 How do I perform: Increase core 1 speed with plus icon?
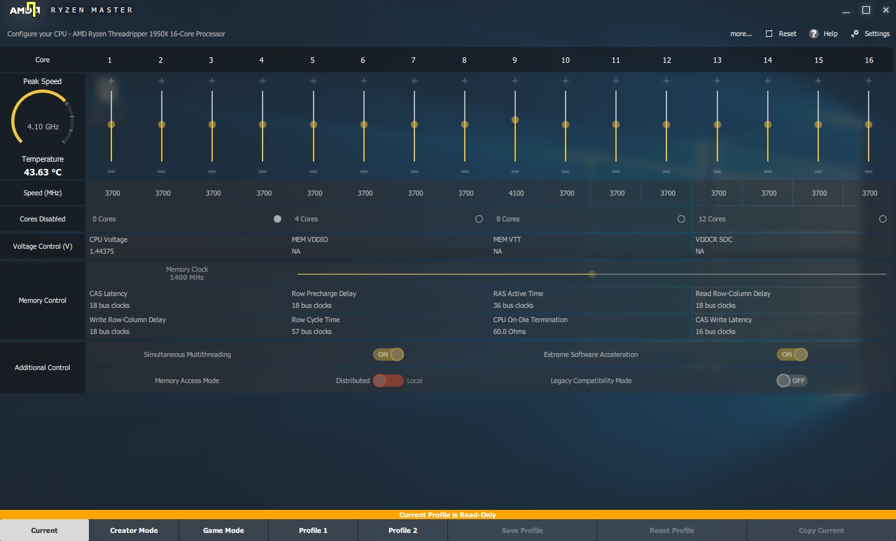click(x=111, y=81)
